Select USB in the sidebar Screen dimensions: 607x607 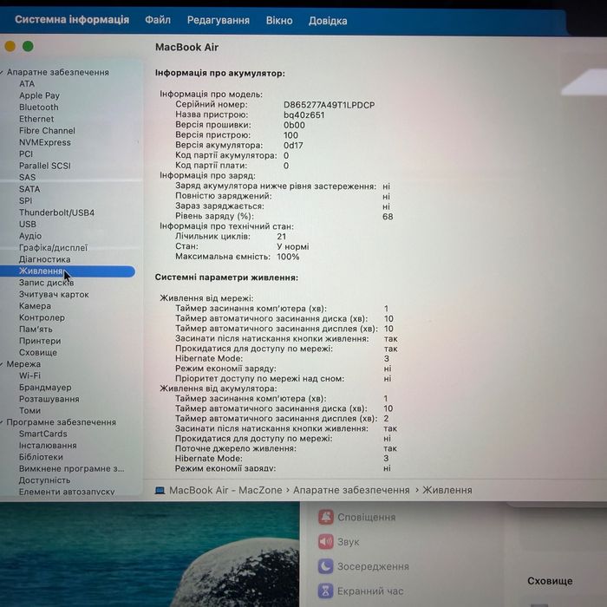[28, 224]
